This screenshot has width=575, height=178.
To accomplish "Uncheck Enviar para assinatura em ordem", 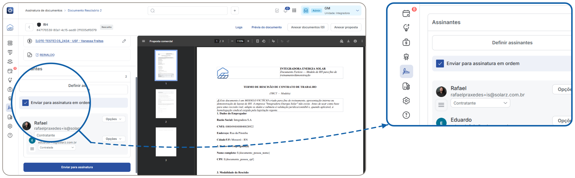I will (26, 103).
